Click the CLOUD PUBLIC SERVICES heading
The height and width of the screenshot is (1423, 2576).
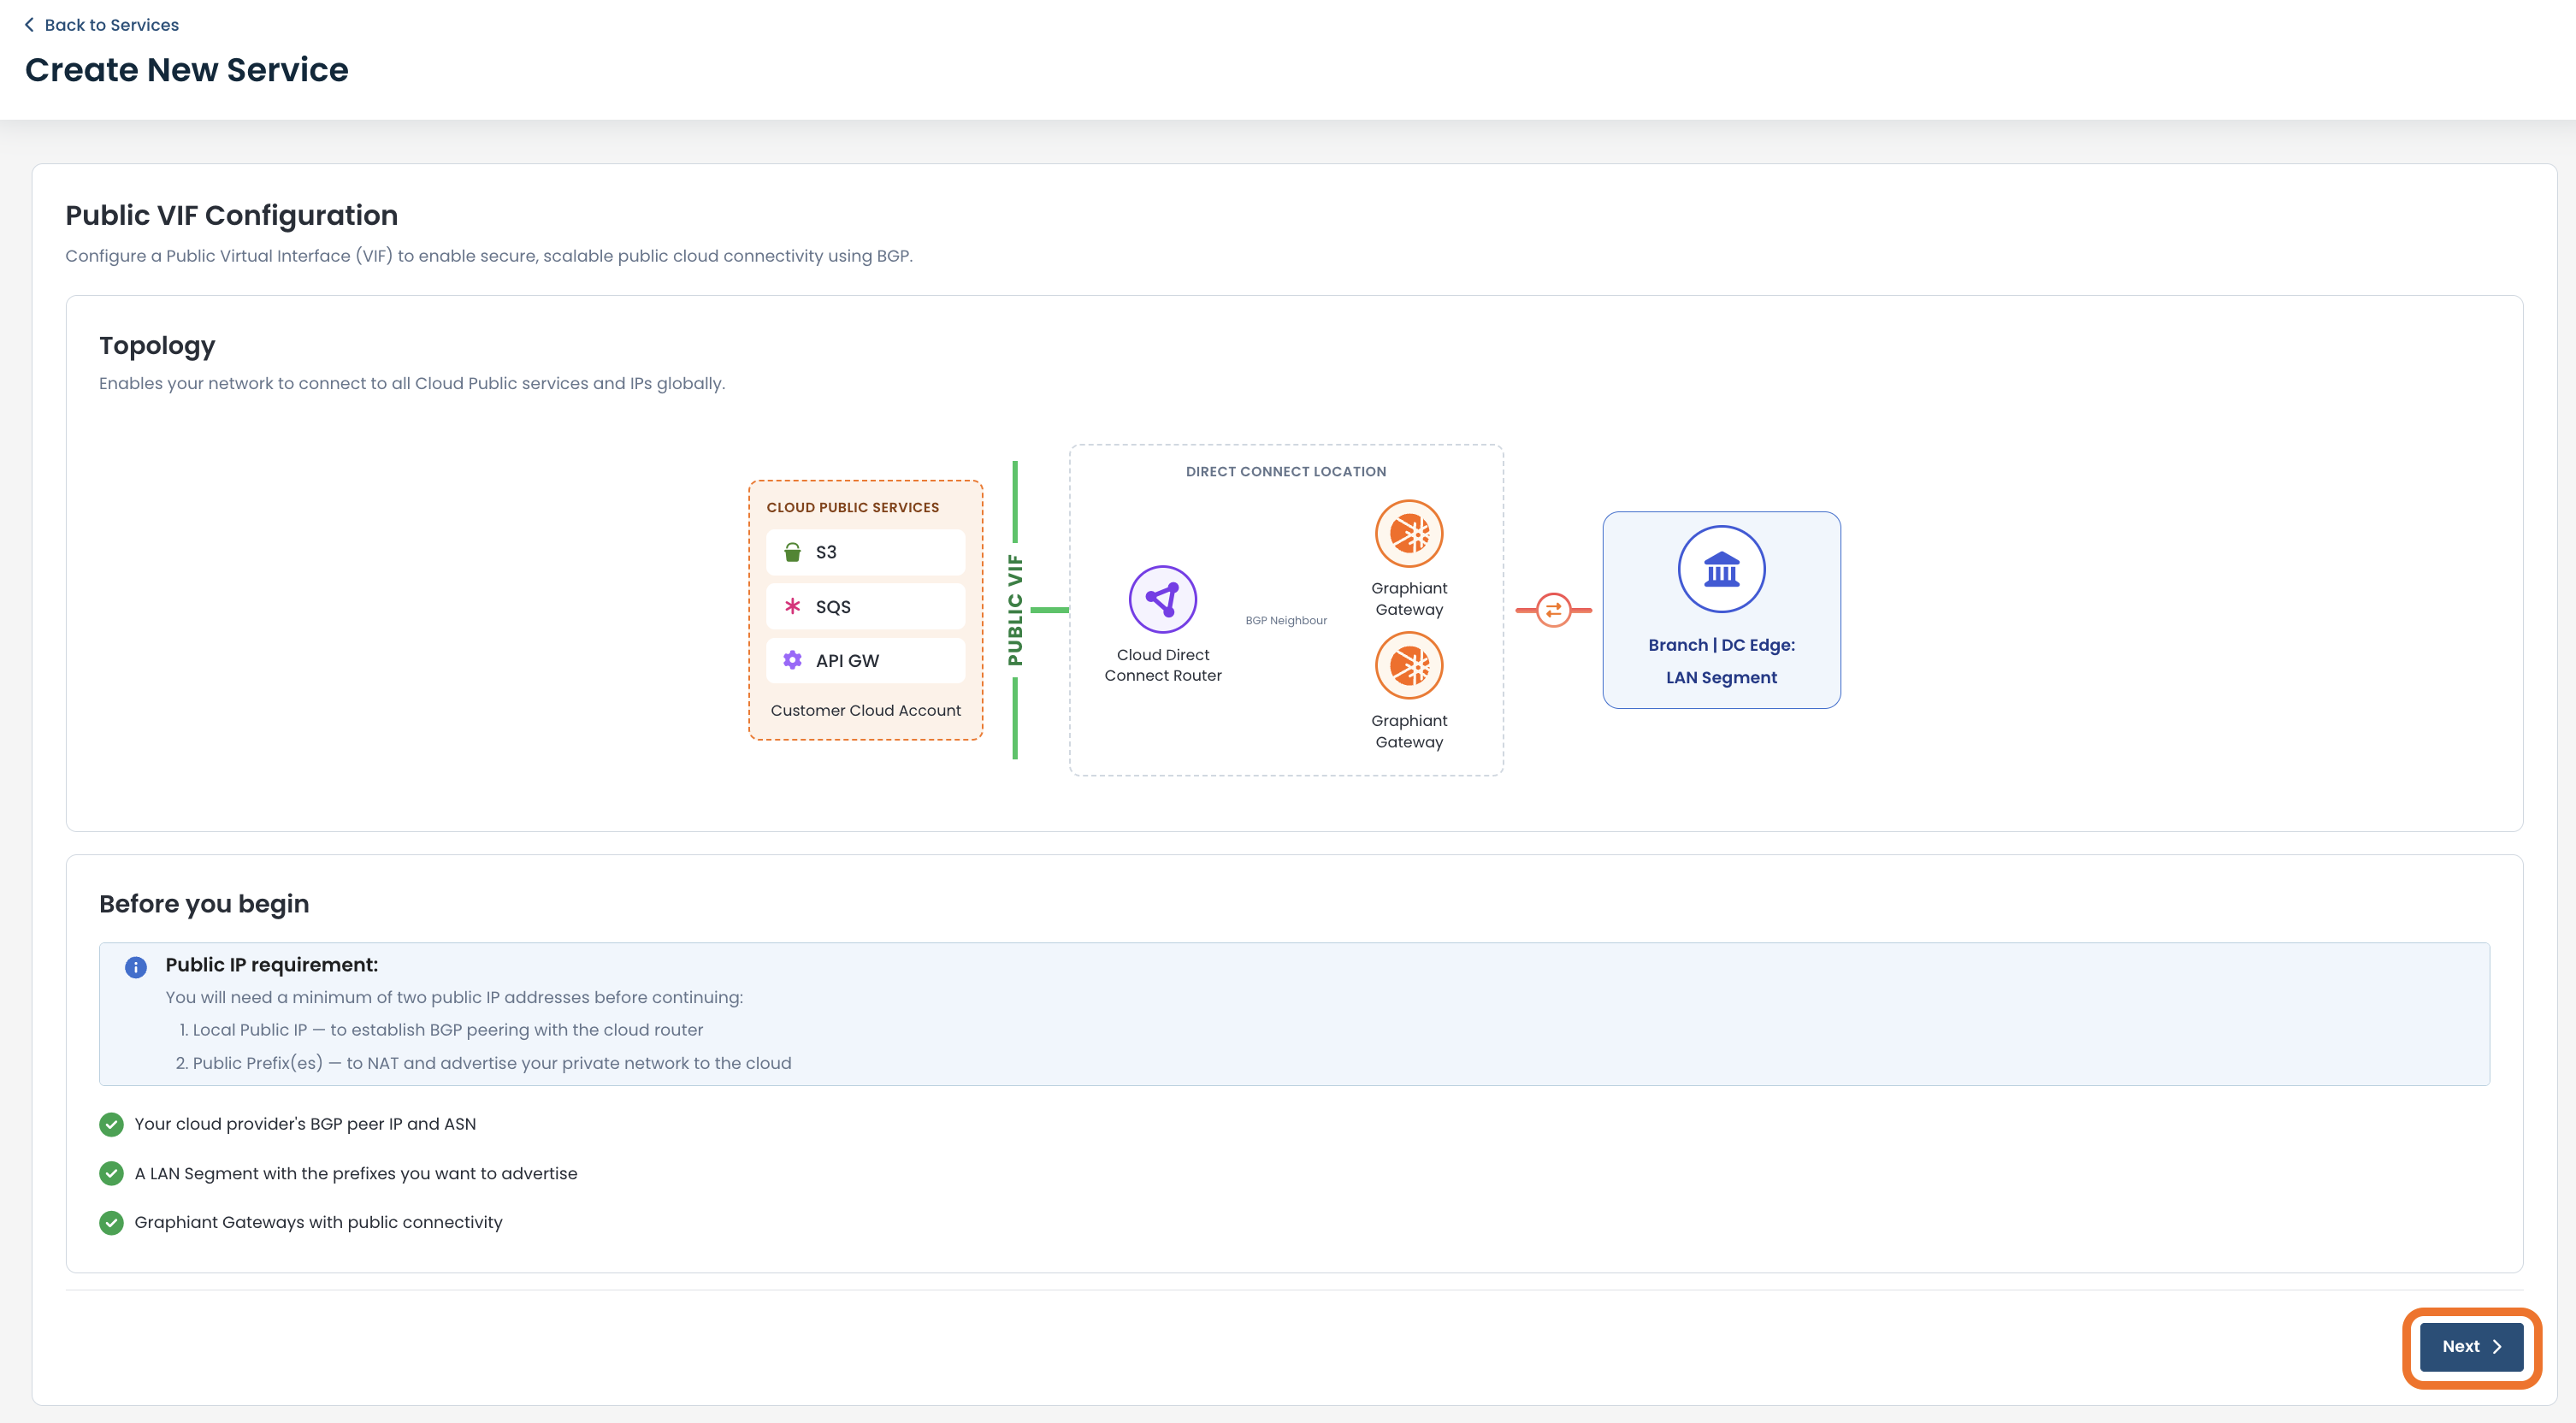tap(852, 507)
